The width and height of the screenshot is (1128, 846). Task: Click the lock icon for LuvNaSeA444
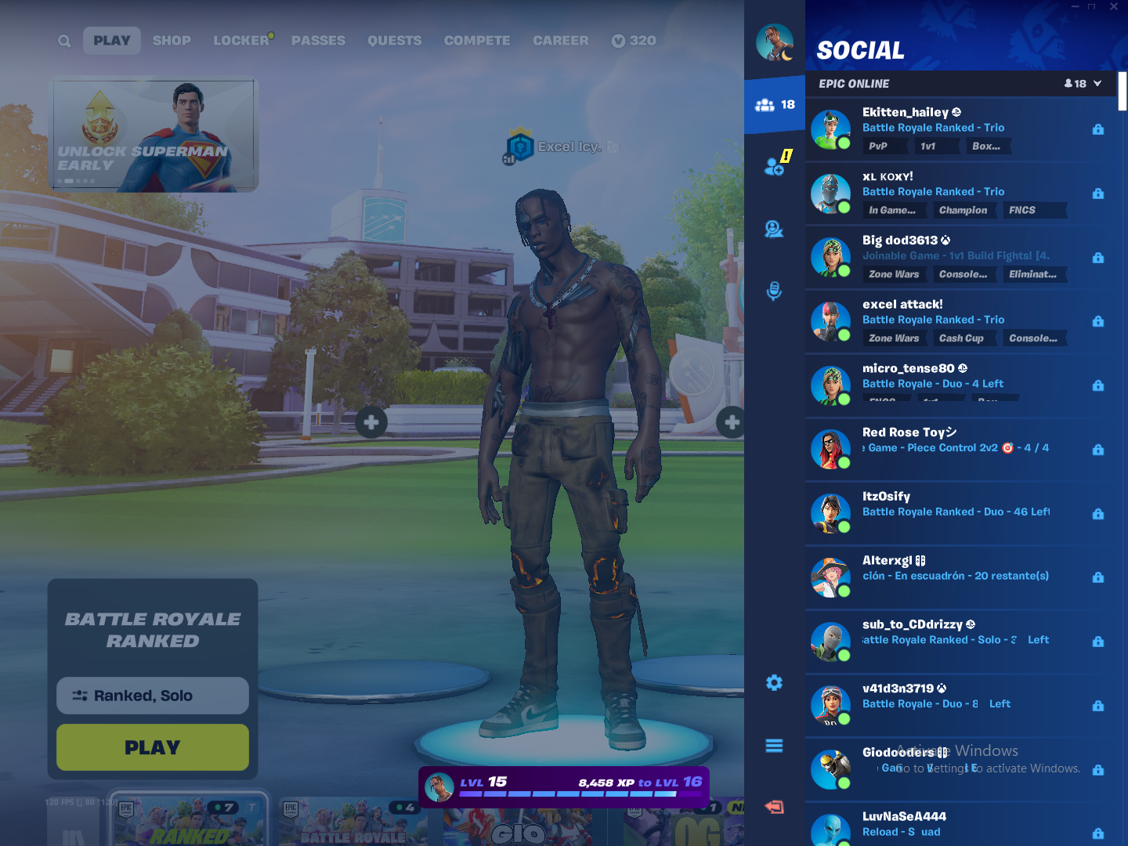pyautogui.click(x=1098, y=833)
